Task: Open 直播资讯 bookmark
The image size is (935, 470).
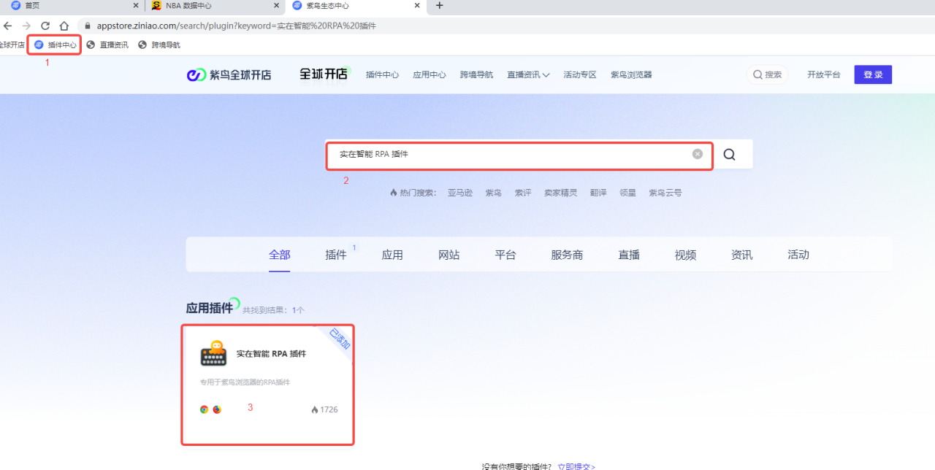Action: point(107,45)
